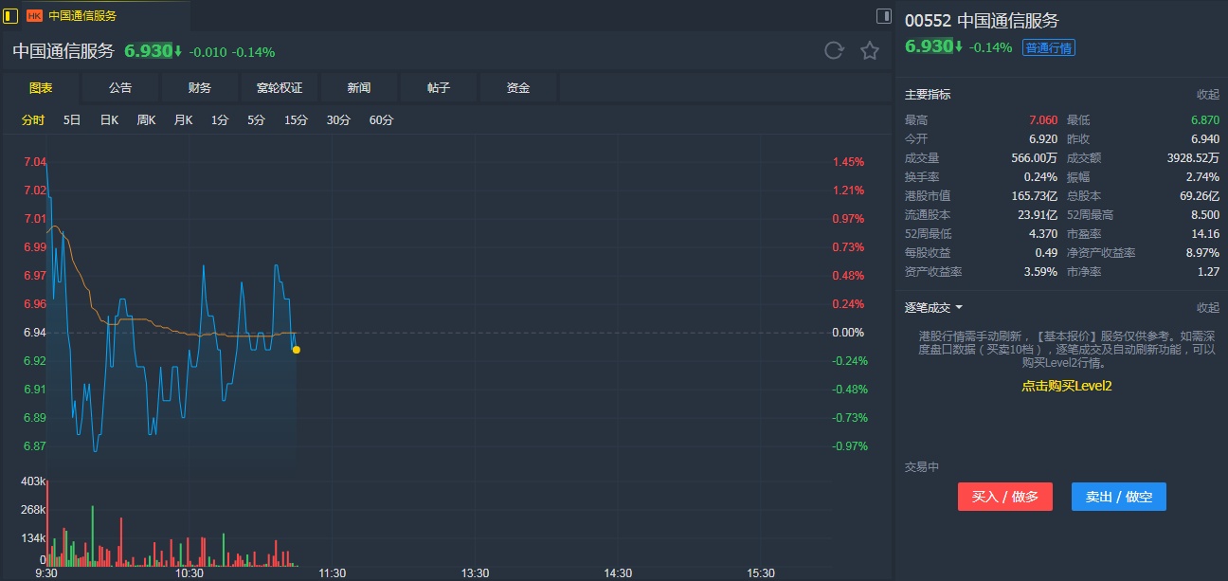Switch to the 公告 tab

point(120,88)
